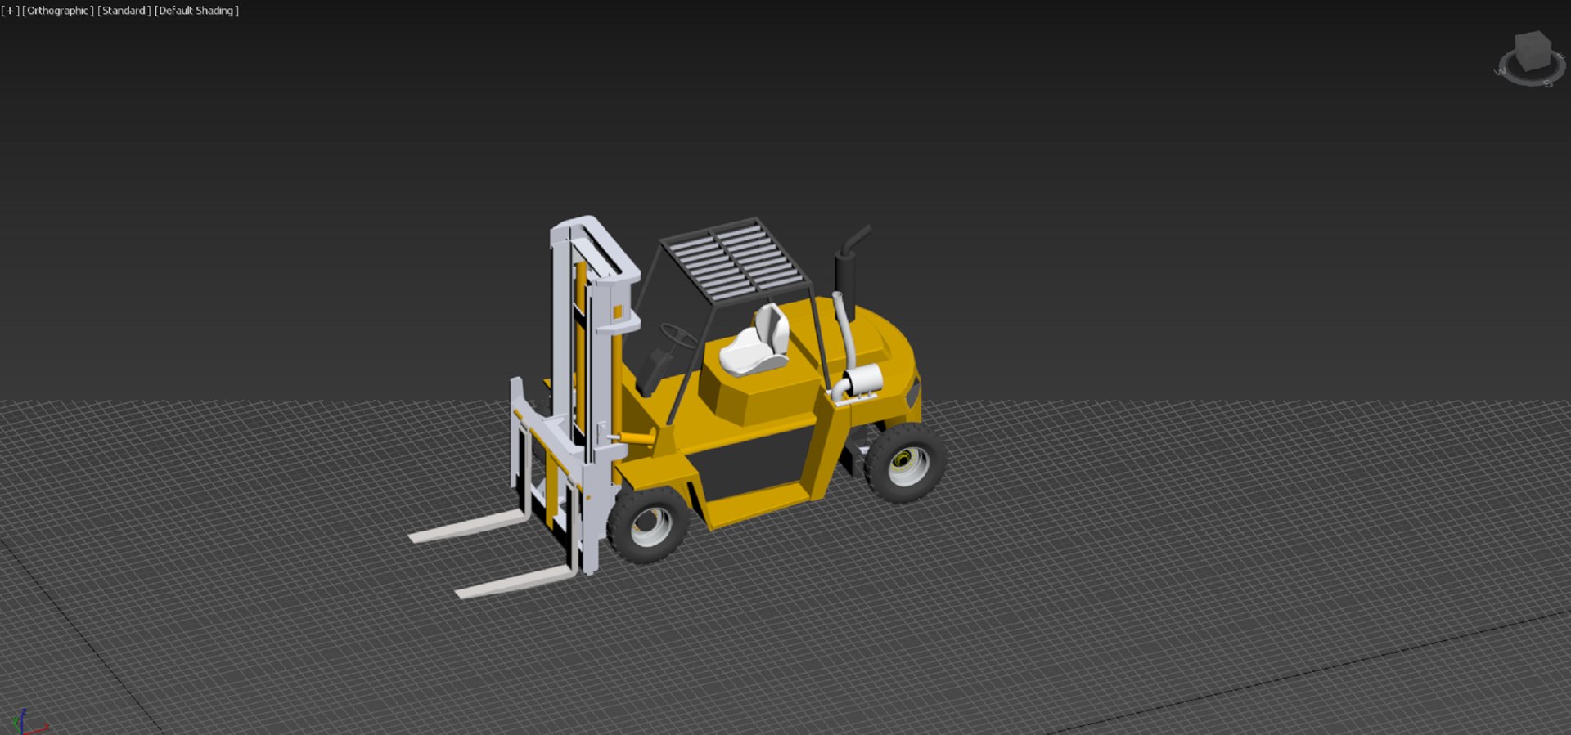The width and height of the screenshot is (1571, 735).
Task: Select the forklift's front wheel beside the forks
Action: tap(648, 525)
